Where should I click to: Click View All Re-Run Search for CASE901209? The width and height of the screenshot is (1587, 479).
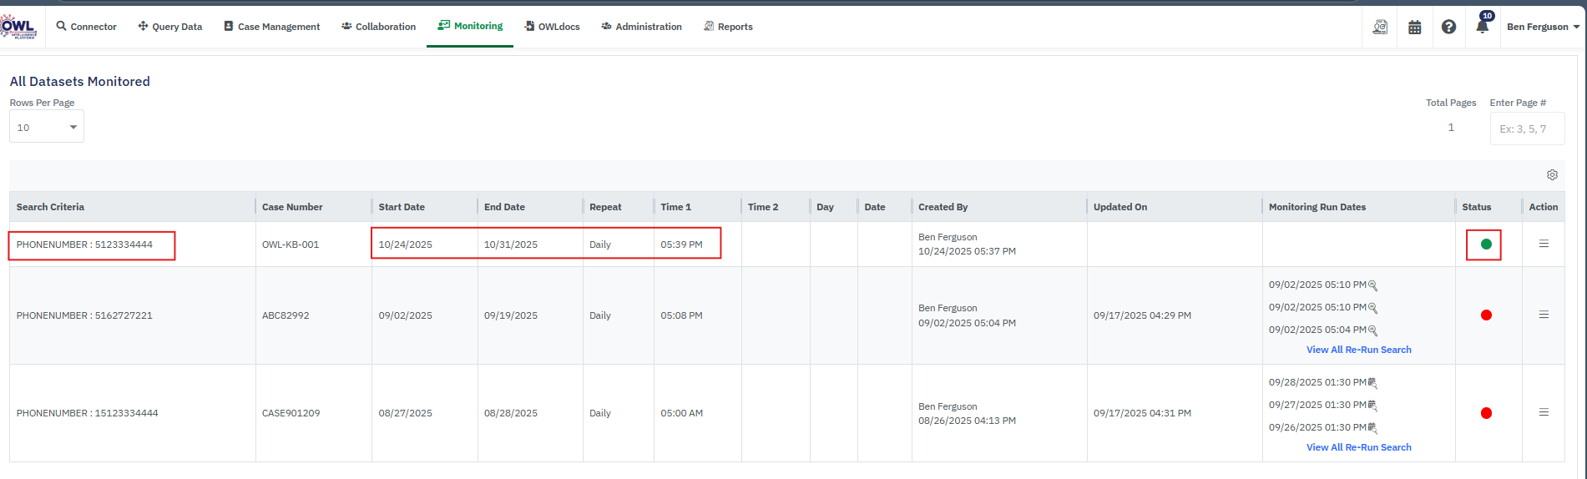click(x=1358, y=447)
